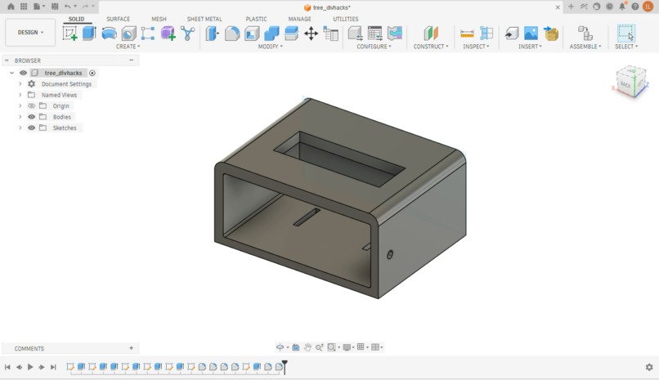Click the black timeline end marker
The image size is (659, 380).
click(285, 366)
